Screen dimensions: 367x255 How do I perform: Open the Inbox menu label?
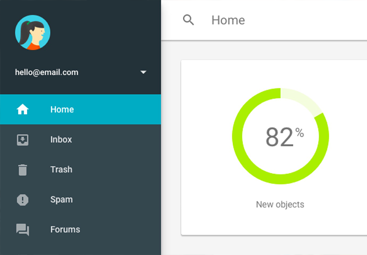(x=61, y=140)
